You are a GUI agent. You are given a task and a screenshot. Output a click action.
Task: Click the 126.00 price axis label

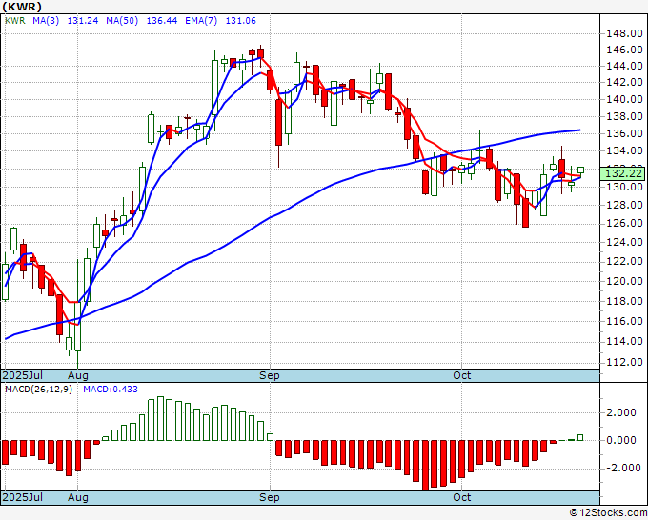point(624,224)
